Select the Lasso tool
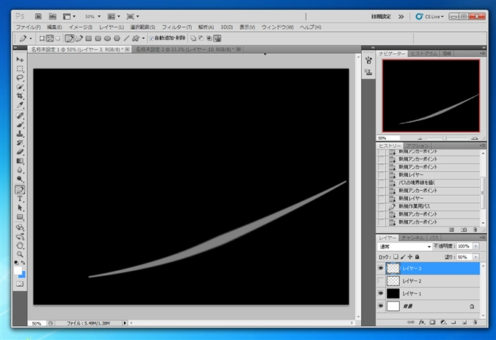This screenshot has height=340, width=496. pyautogui.click(x=20, y=78)
